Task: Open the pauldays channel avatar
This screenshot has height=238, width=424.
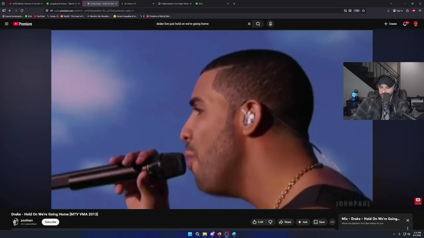Action: click(x=15, y=222)
